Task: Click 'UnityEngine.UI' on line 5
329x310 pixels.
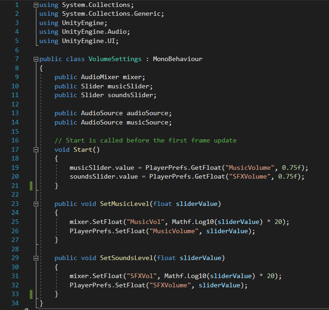Action: pos(89,41)
